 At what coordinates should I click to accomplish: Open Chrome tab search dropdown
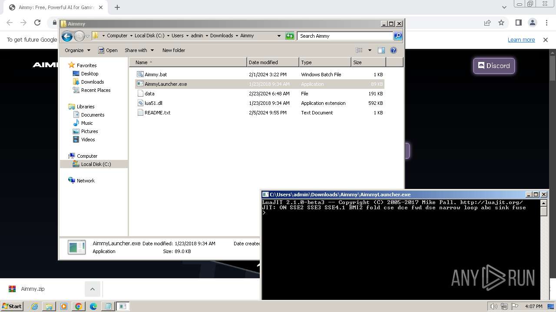[x=504, y=7]
